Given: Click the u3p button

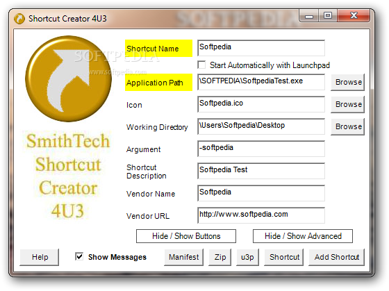Looking at the screenshot, I should click(x=247, y=257).
